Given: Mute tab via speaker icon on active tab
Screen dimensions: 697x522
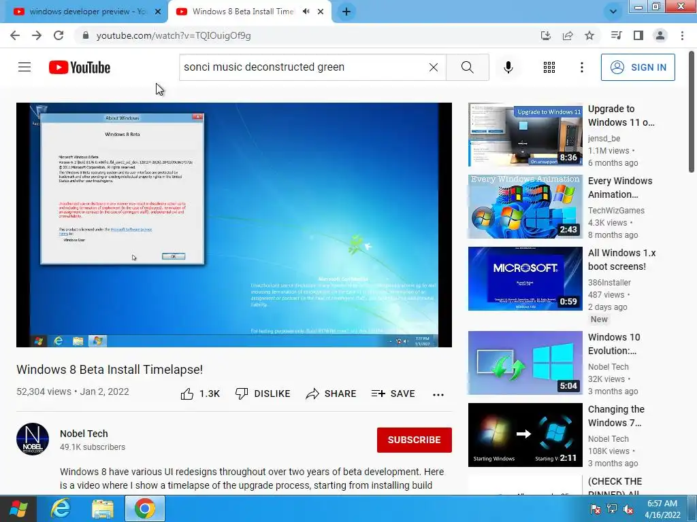Looking at the screenshot, I should click(x=306, y=12).
